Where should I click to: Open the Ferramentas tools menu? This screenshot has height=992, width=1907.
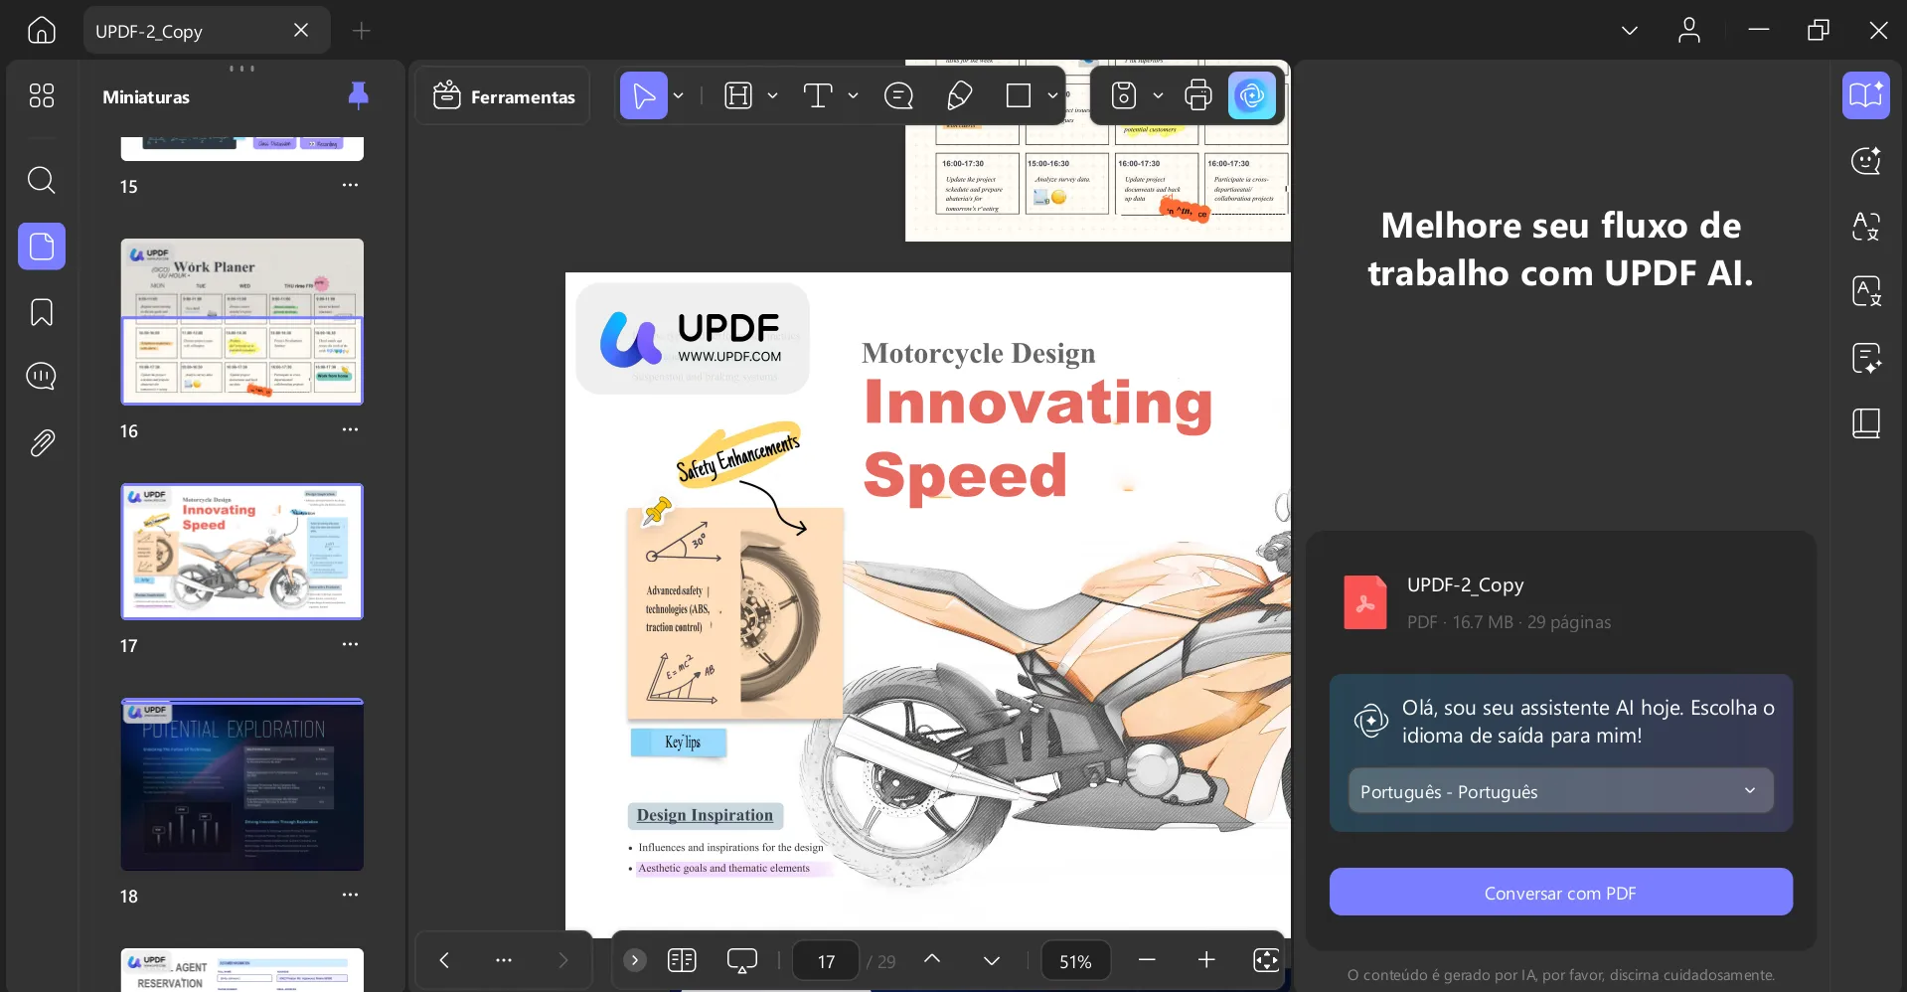[504, 96]
